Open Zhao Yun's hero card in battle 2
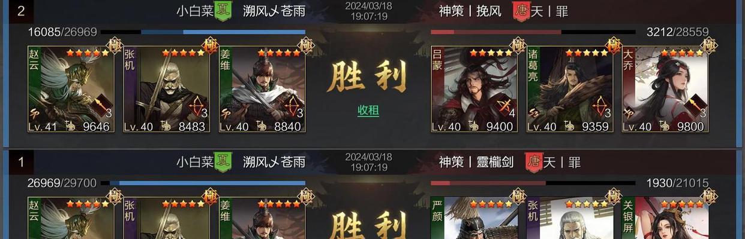The width and height of the screenshot is (745, 239). [71, 89]
